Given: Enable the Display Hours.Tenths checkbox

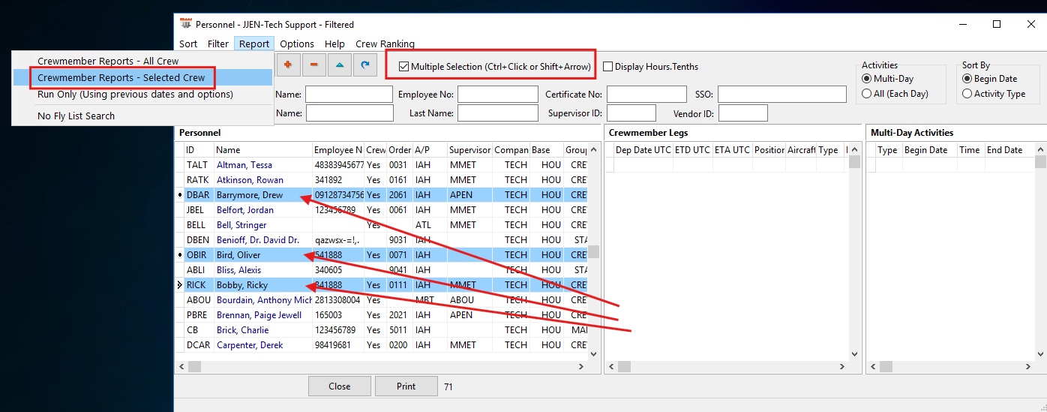Looking at the screenshot, I should coord(608,67).
